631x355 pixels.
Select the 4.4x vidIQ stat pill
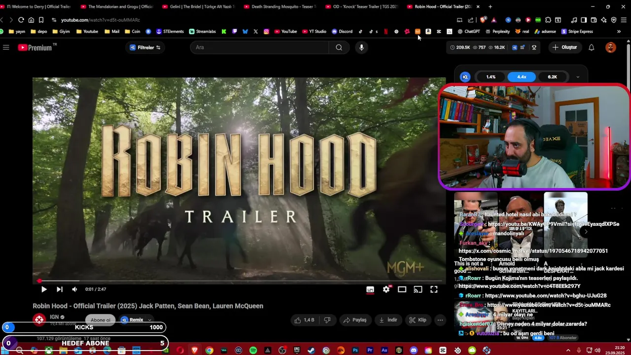tap(522, 77)
